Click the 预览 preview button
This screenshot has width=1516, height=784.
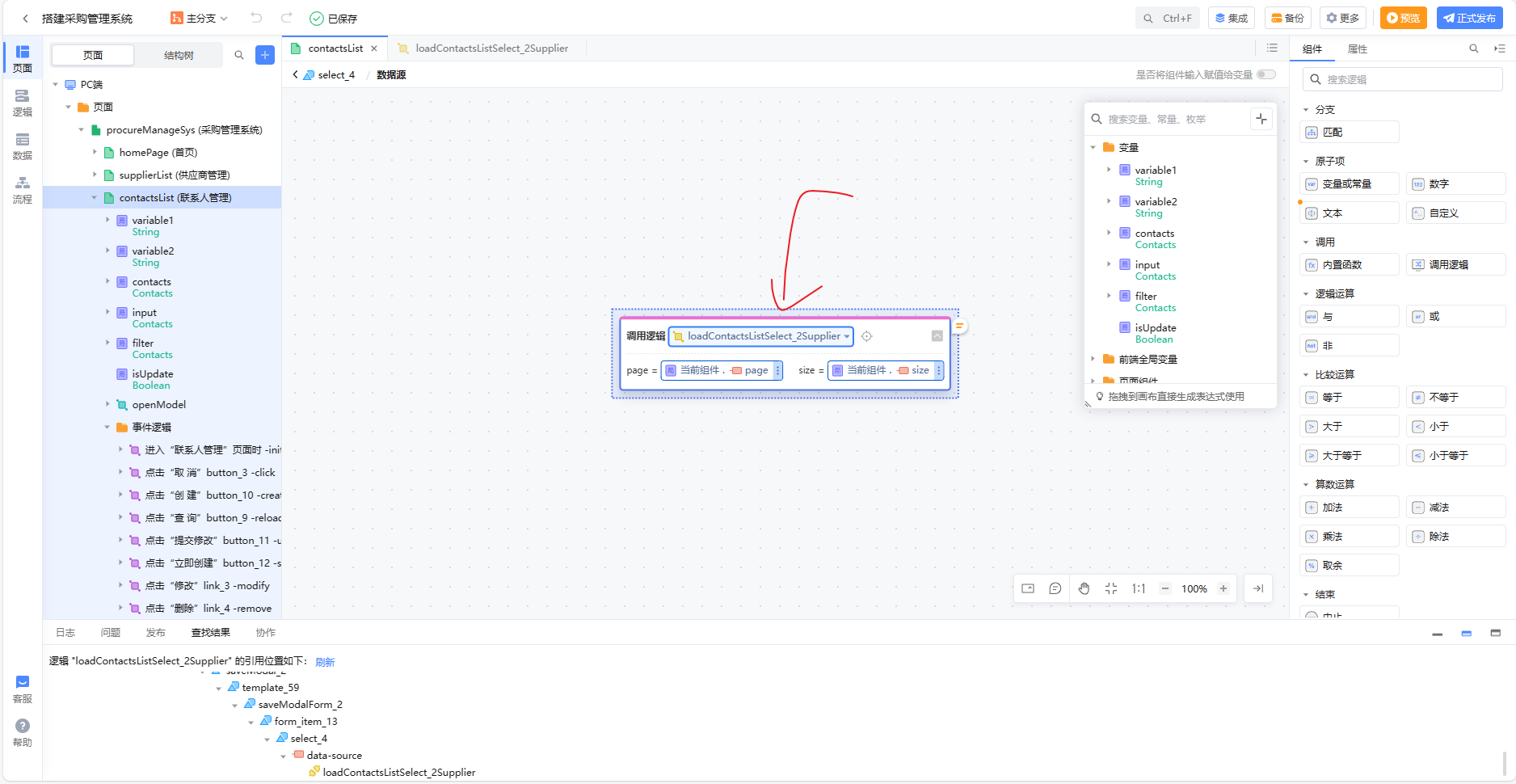coord(1403,18)
